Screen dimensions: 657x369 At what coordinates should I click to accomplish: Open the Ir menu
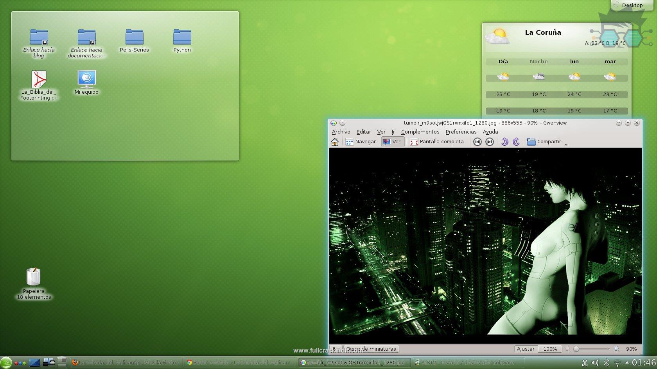coord(393,132)
